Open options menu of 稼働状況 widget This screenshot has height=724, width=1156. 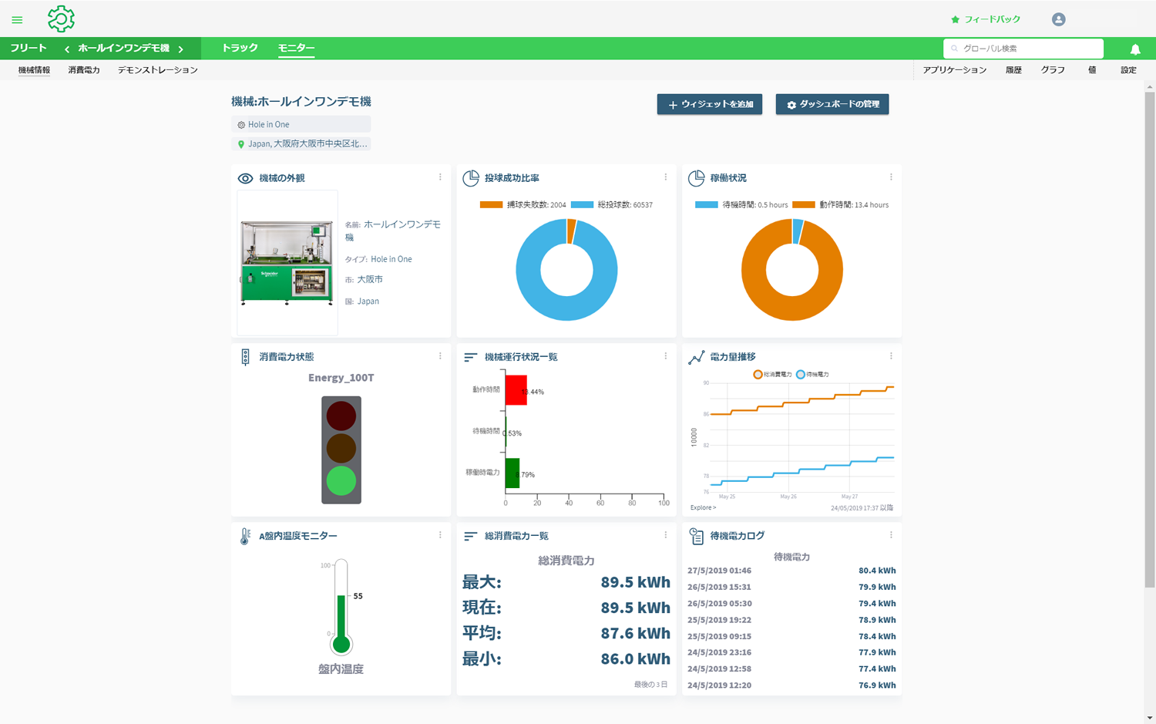[891, 177]
